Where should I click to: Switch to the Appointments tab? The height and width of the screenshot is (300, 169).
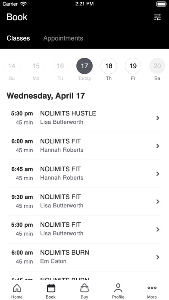[x=63, y=38]
